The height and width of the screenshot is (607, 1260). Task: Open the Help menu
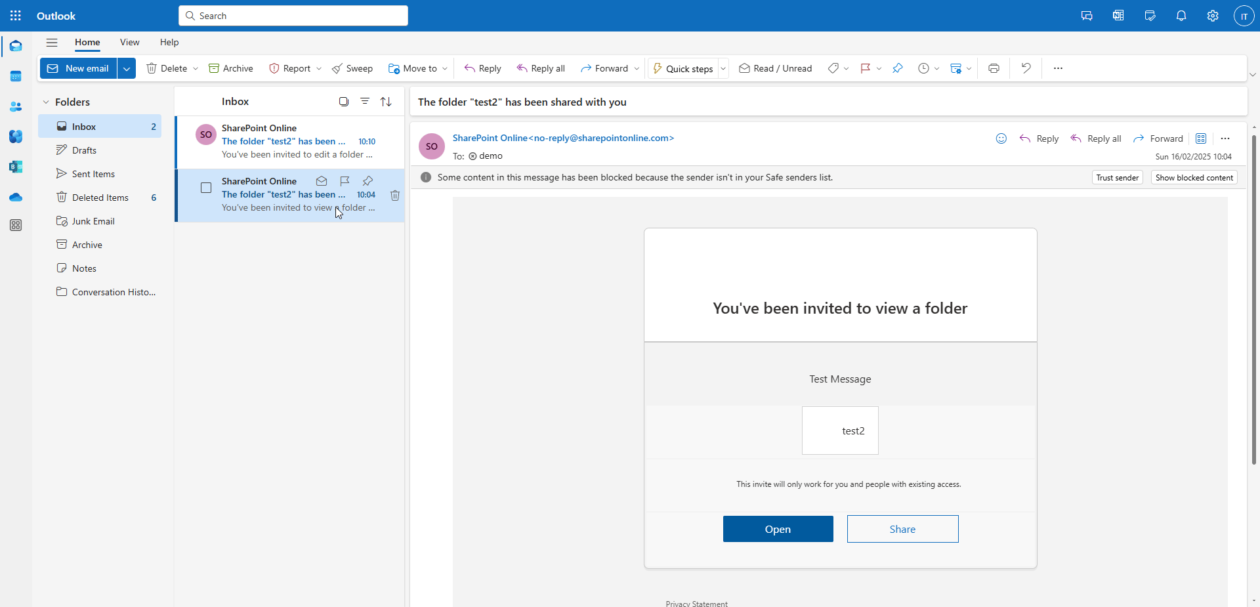169,42
